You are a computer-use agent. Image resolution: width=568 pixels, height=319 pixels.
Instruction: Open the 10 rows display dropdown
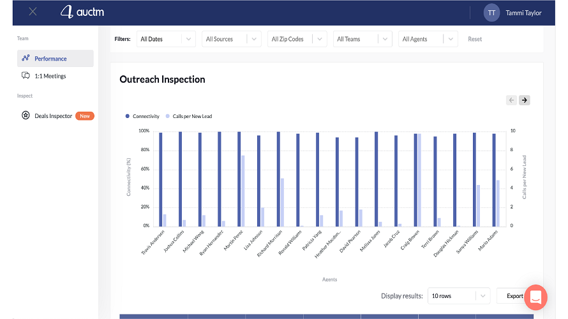(459, 296)
